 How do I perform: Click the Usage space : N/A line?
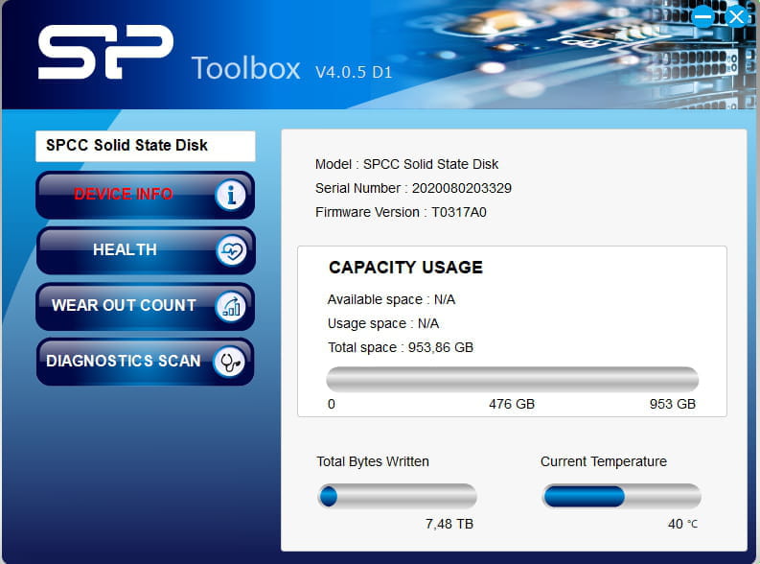383,323
